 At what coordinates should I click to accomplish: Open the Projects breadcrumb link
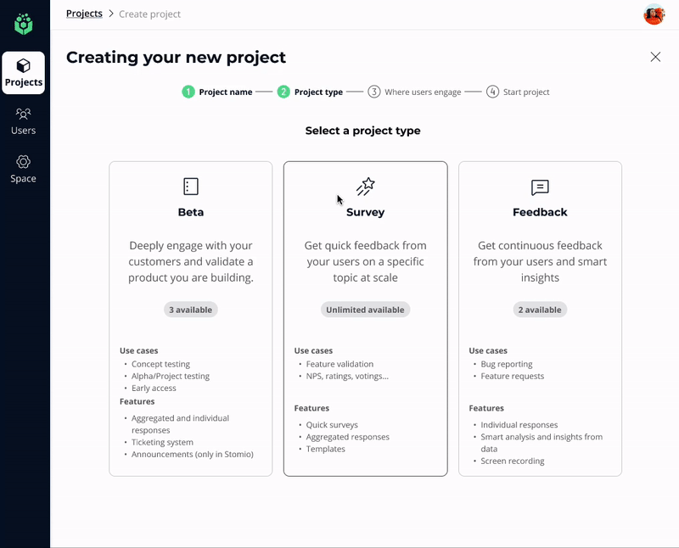84,13
